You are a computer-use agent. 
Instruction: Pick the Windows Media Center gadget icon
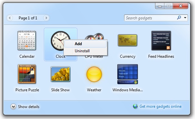tap(127, 74)
